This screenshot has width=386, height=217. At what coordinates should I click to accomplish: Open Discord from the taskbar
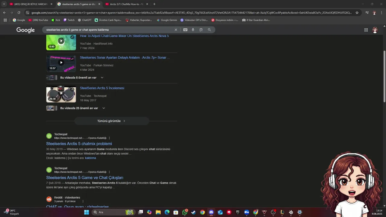211,212
